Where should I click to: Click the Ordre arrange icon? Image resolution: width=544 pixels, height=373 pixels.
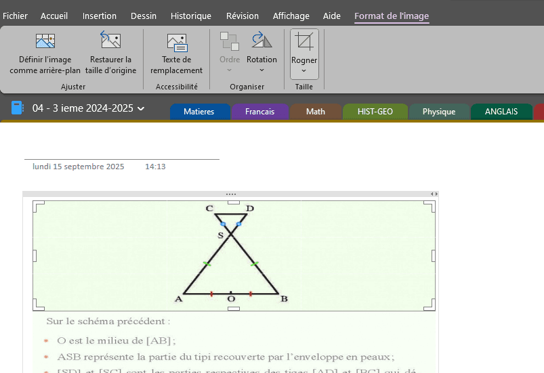[x=230, y=41]
